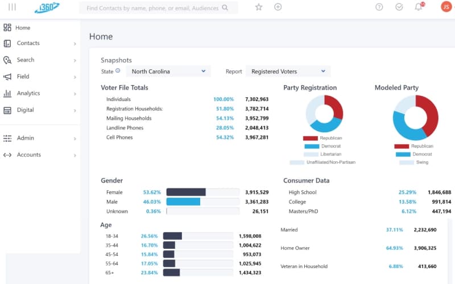
Task: Click the State info icon
Action: coord(118,70)
